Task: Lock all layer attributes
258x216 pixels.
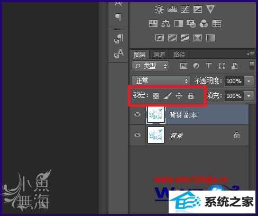Action: (x=191, y=96)
